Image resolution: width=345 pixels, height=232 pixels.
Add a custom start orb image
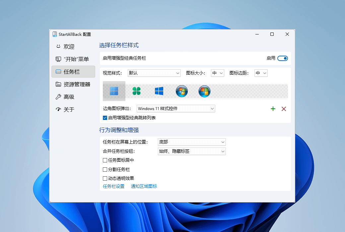click(273, 109)
